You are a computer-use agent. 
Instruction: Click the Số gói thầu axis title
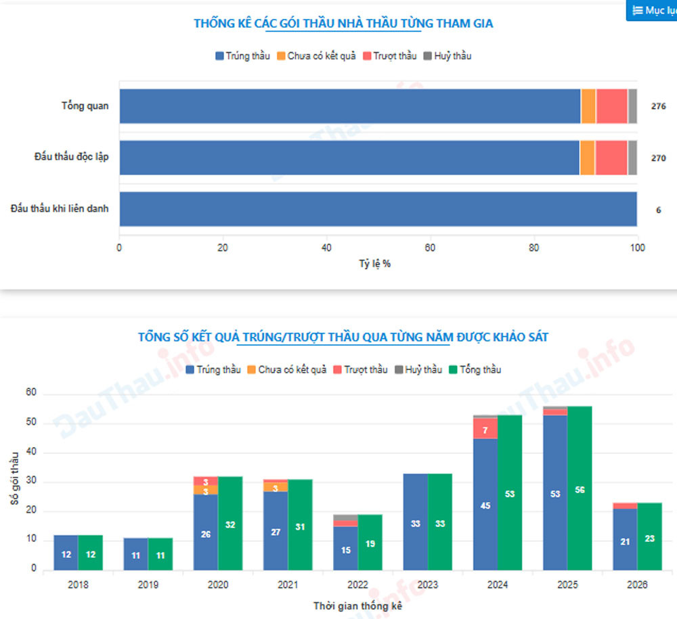pyautogui.click(x=14, y=478)
